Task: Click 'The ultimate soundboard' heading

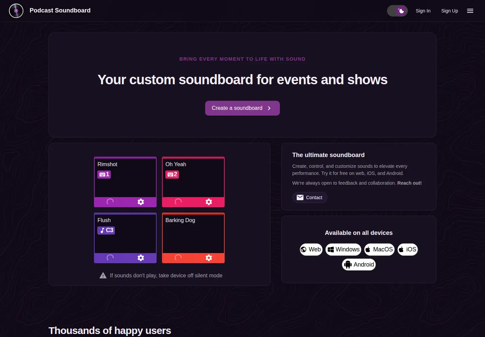Action: [x=328, y=155]
